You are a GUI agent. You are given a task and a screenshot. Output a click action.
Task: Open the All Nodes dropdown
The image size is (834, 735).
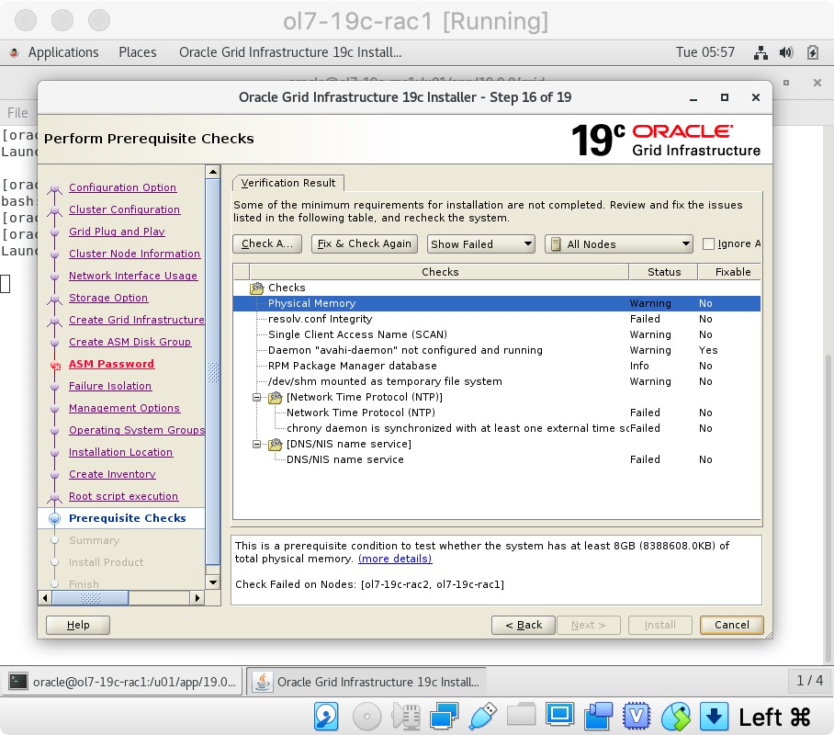coord(618,244)
